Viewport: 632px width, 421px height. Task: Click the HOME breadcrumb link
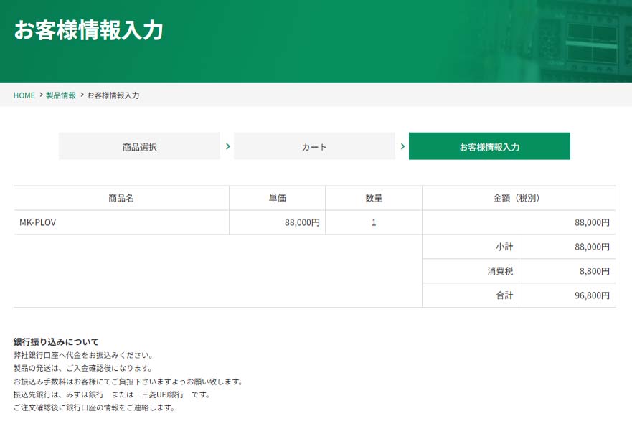[24, 95]
